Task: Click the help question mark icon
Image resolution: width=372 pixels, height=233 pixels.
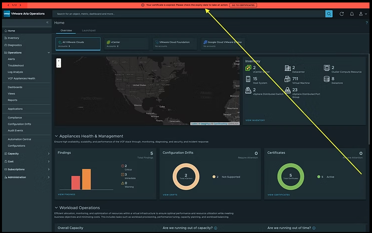Action: [367, 23]
